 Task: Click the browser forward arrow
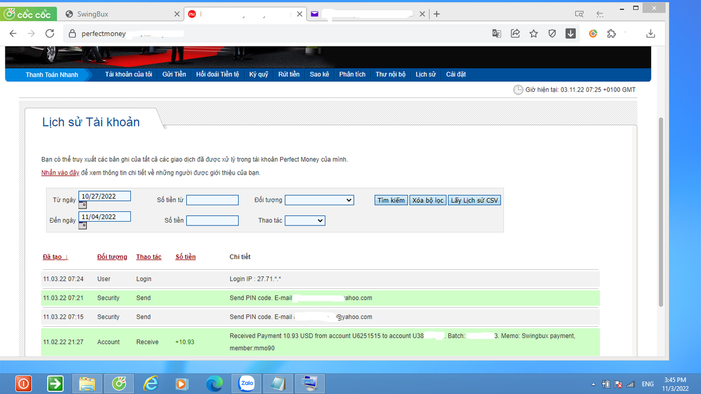click(x=31, y=33)
